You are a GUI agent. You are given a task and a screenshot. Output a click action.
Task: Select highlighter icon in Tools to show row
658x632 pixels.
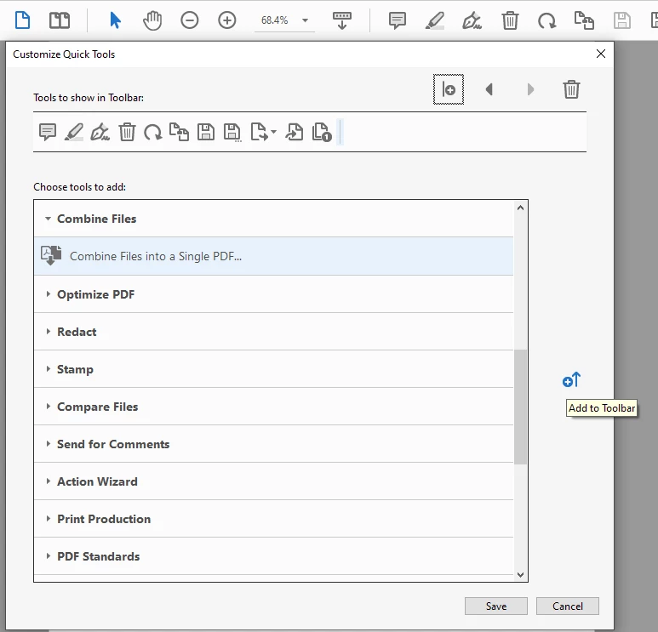(74, 132)
